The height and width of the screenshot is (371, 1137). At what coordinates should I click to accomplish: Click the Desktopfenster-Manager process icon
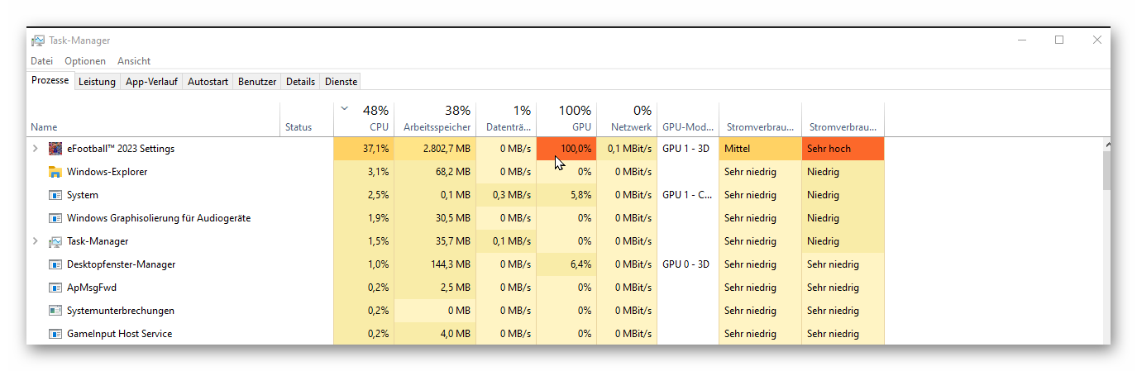click(x=55, y=264)
